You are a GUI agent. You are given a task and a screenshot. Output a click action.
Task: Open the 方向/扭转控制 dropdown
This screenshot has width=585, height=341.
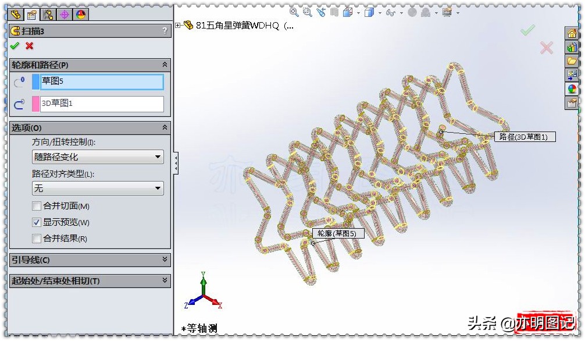tap(159, 156)
